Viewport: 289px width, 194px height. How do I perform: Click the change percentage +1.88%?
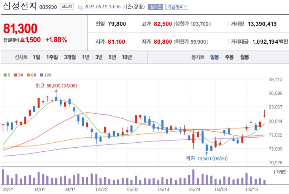click(x=56, y=40)
